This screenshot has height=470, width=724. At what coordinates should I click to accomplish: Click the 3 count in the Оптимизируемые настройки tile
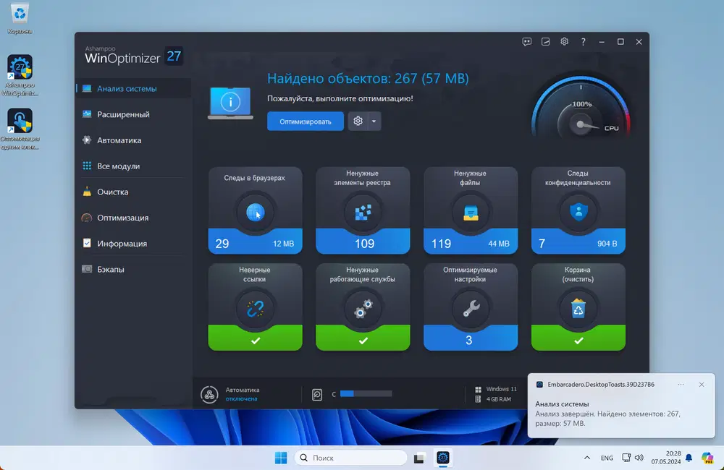click(468, 341)
